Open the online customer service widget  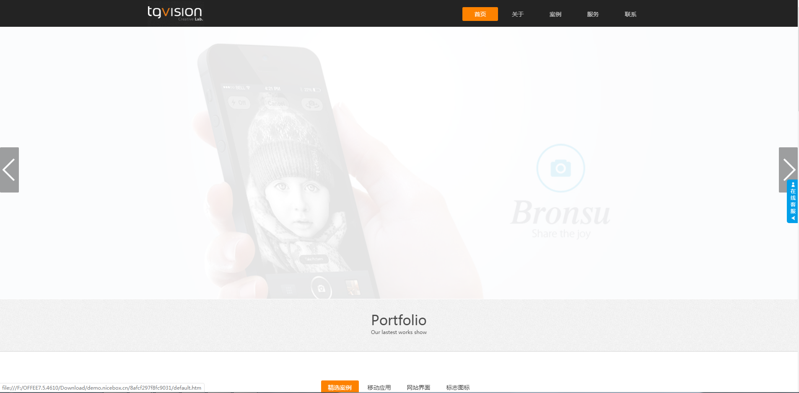click(792, 201)
